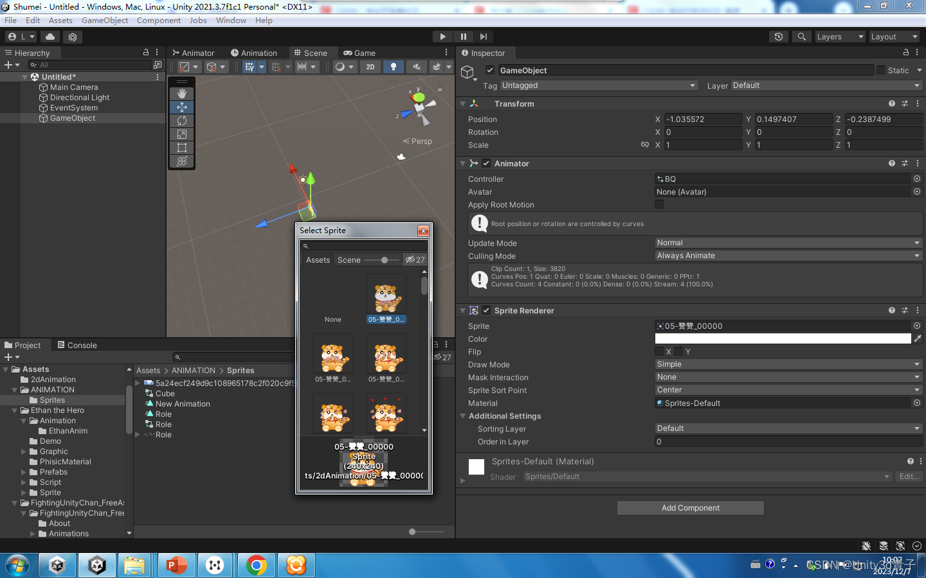Select the Move tool in Scene toolbar
The width and height of the screenshot is (926, 578).
(182, 107)
